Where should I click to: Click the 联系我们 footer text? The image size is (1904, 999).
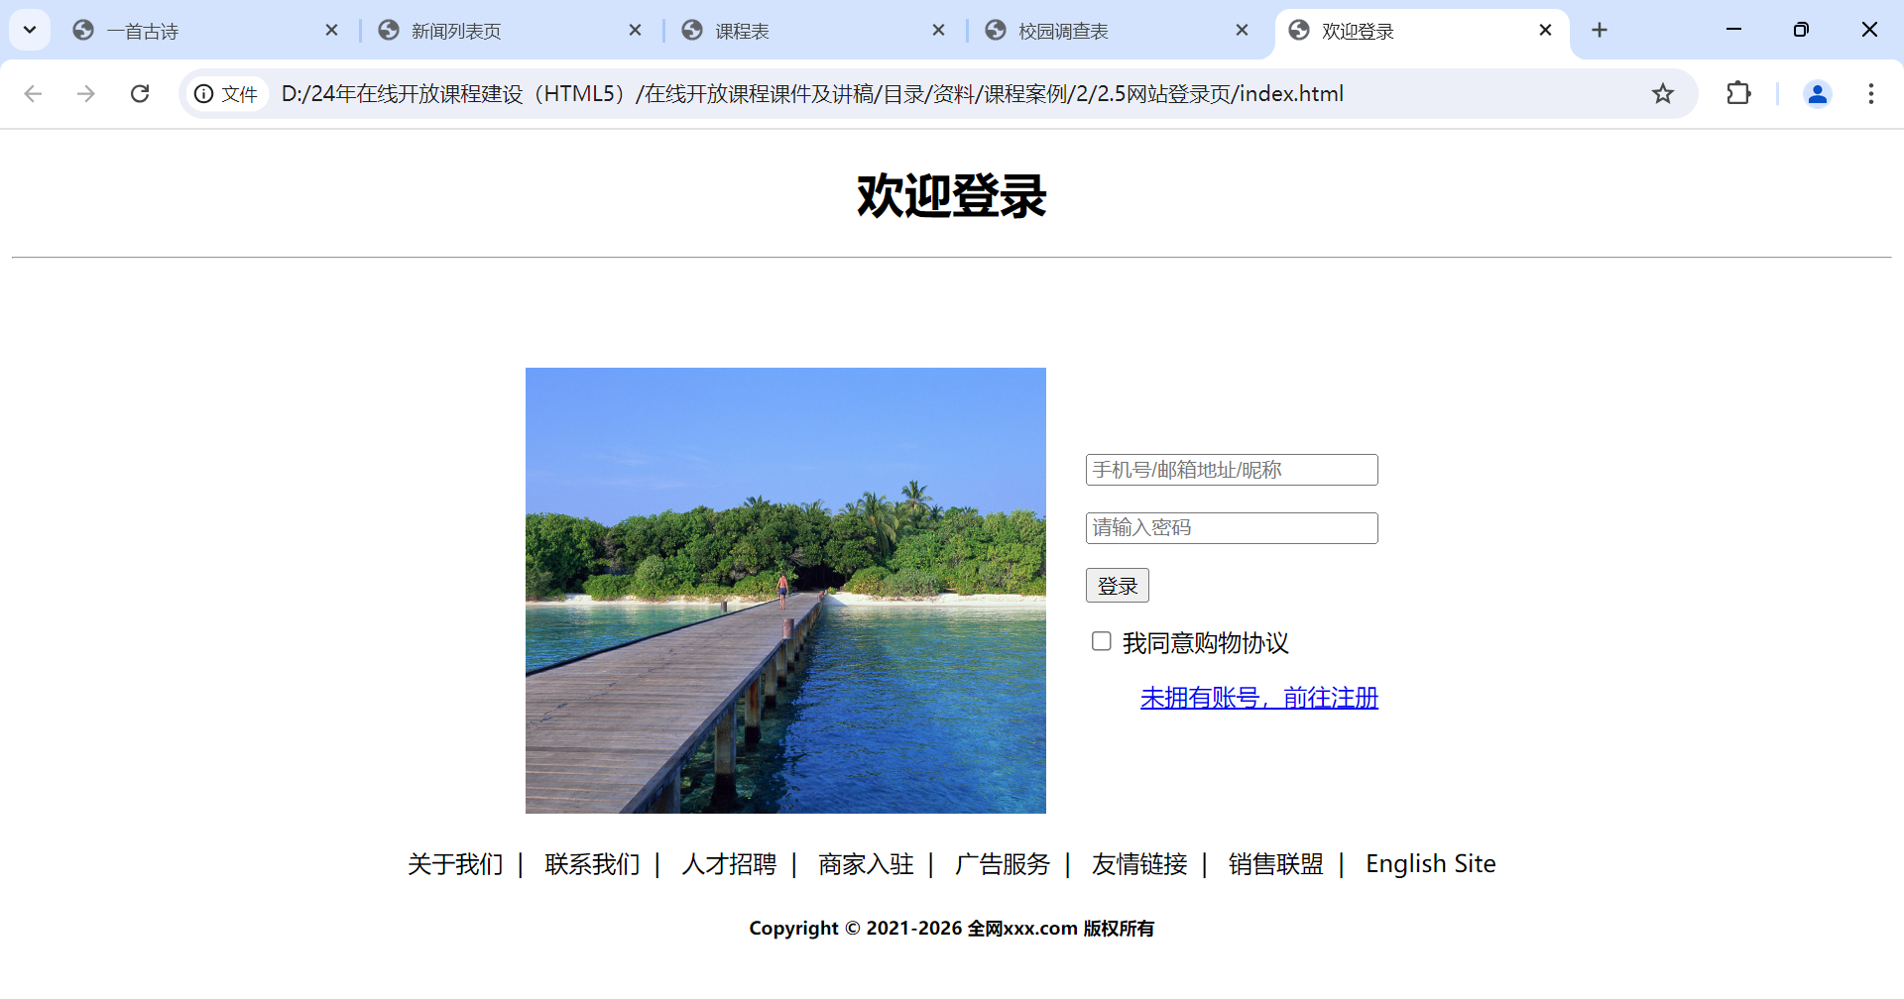point(592,864)
